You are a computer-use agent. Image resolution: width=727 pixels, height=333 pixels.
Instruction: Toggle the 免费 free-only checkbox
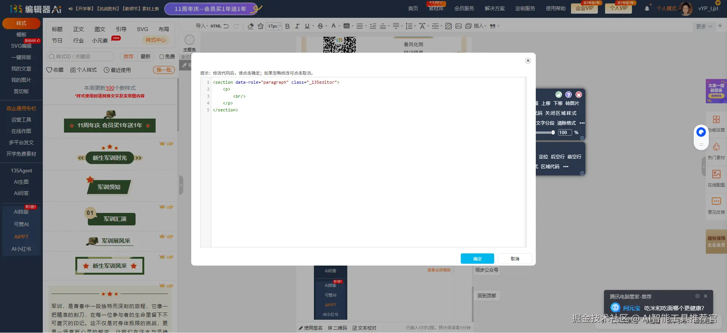click(162, 56)
